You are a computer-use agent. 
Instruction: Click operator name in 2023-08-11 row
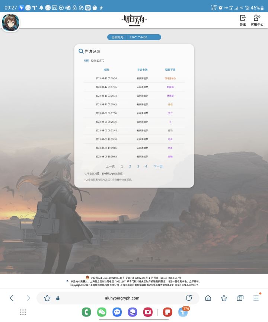click(170, 96)
